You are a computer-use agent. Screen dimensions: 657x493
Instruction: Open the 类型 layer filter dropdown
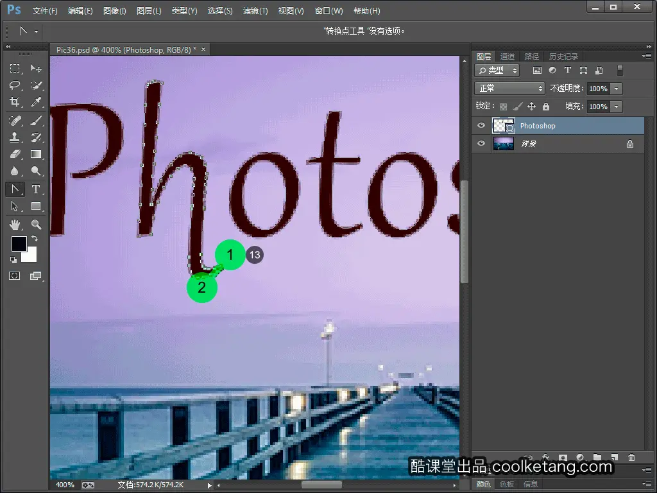click(497, 71)
